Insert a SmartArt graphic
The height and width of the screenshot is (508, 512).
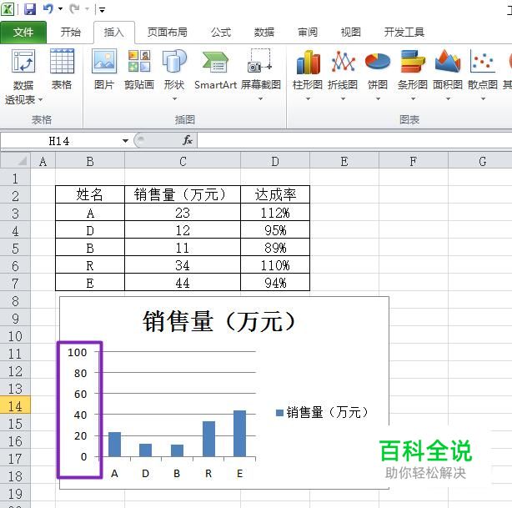coord(215,69)
